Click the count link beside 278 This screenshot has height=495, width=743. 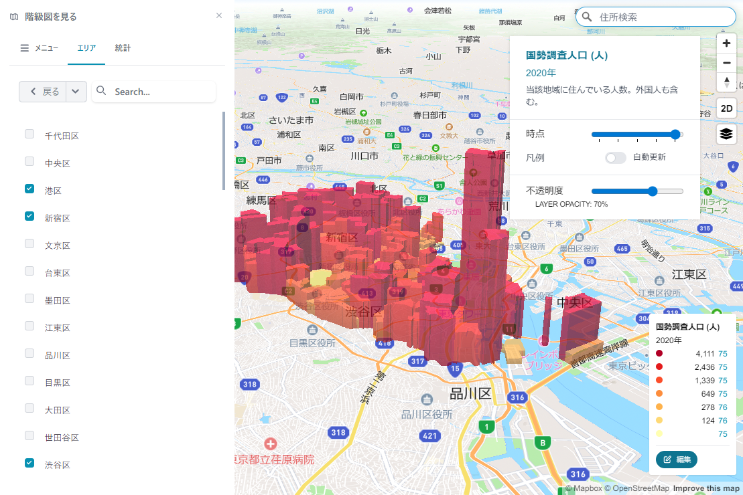coord(723,407)
